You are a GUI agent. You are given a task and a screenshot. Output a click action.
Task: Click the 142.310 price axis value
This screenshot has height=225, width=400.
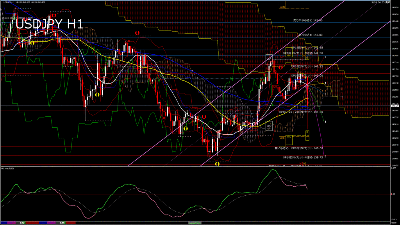click(395, 62)
